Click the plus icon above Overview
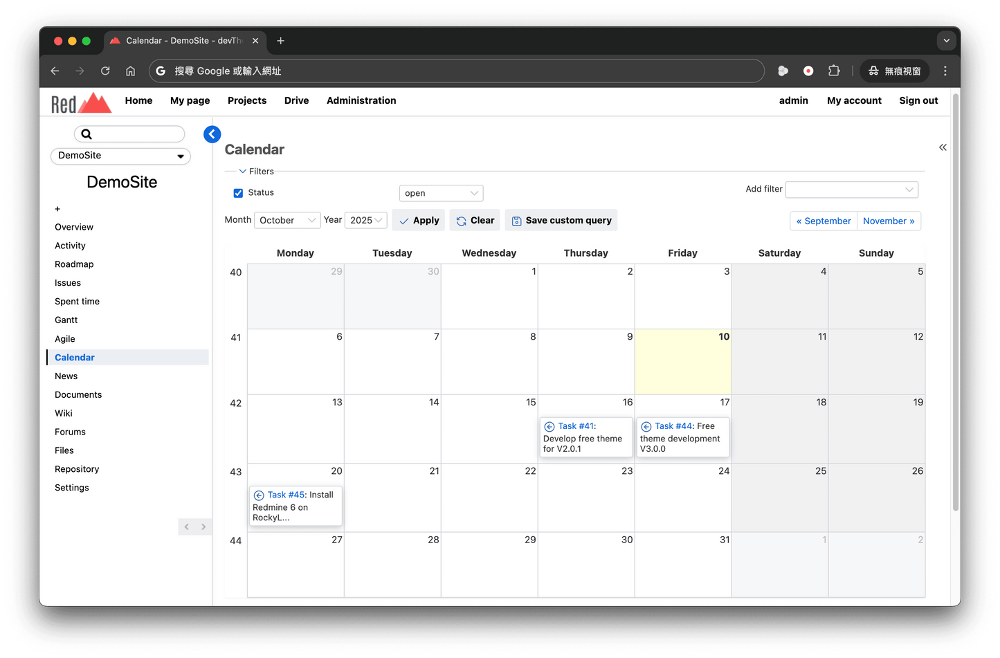The height and width of the screenshot is (658, 1000). (57, 209)
